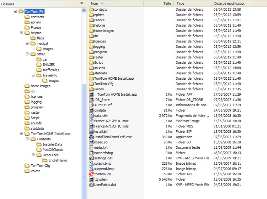The image size is (267, 199).
Task: Select the Script folder name in file list
Action: tap(98, 62)
